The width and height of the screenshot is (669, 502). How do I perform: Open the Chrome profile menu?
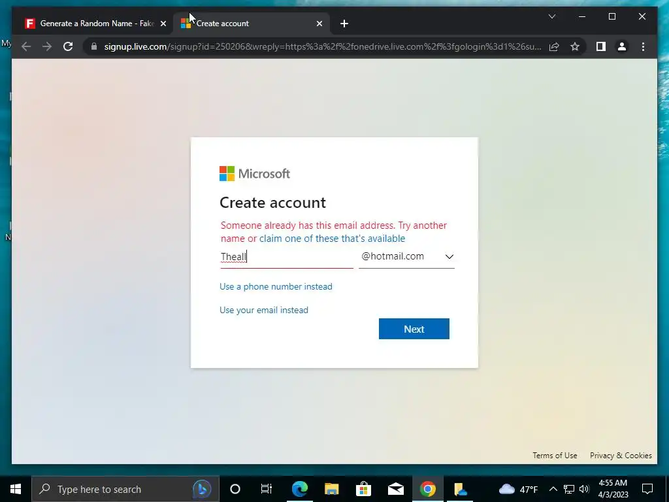622,46
